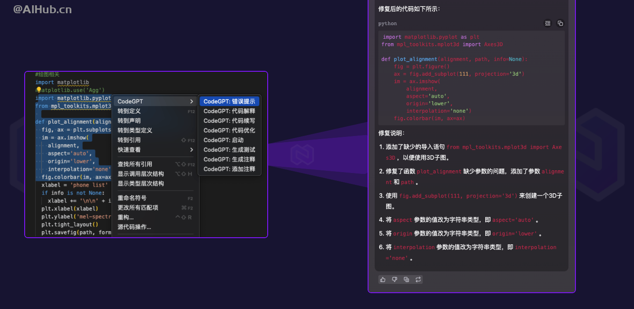Expand the CodeGPT submenu arrow
This screenshot has width=634, height=309.
[192, 101]
